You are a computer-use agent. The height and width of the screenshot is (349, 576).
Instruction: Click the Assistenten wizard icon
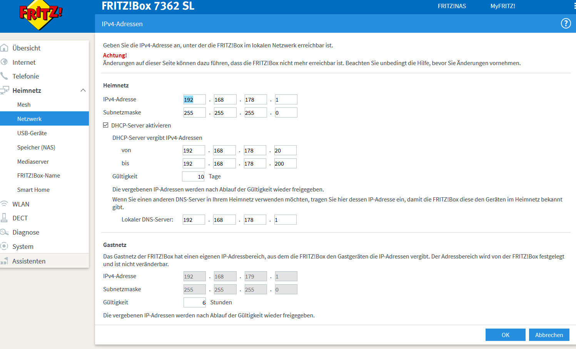[4, 261]
